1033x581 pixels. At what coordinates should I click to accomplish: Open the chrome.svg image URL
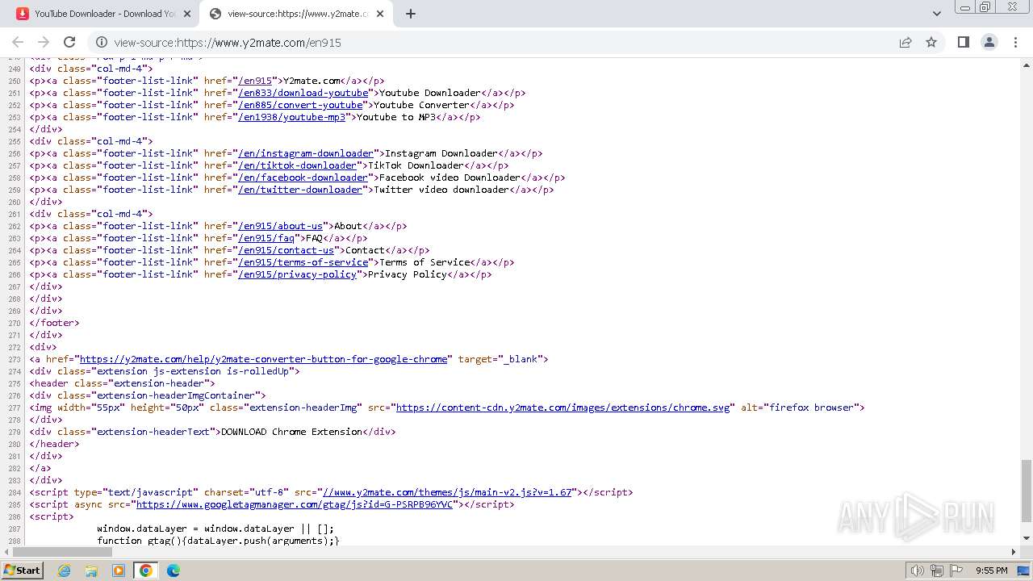click(x=563, y=408)
